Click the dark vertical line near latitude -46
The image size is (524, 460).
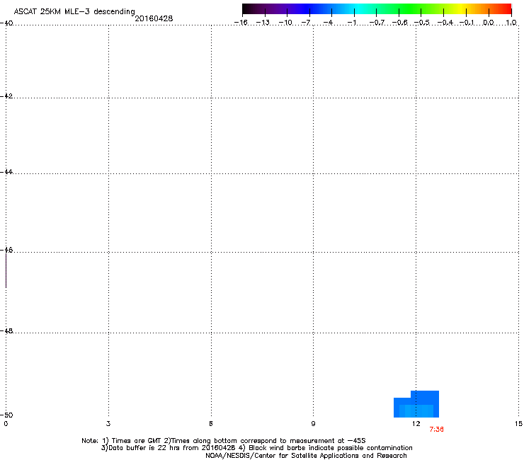(6, 270)
